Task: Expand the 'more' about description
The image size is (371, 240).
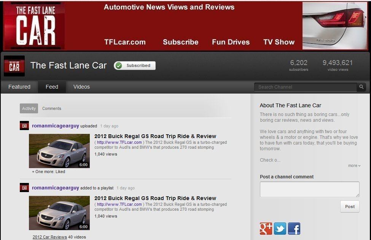Action: pyautogui.click(x=354, y=165)
